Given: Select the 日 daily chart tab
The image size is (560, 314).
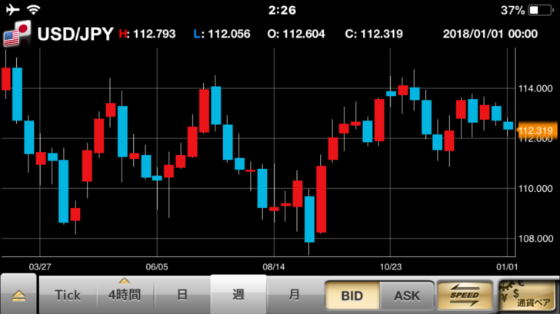Looking at the screenshot, I should [182, 295].
